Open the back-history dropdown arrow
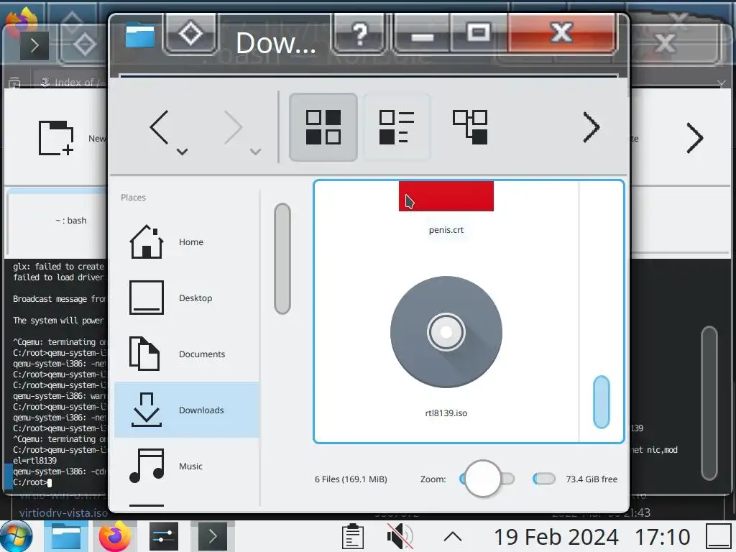 [182, 152]
